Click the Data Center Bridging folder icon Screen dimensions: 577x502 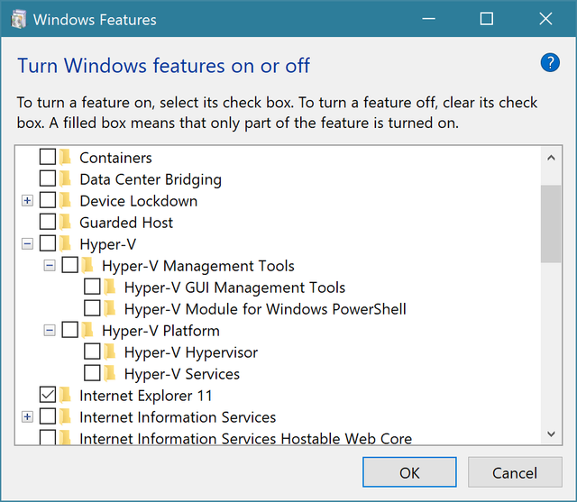[65, 178]
